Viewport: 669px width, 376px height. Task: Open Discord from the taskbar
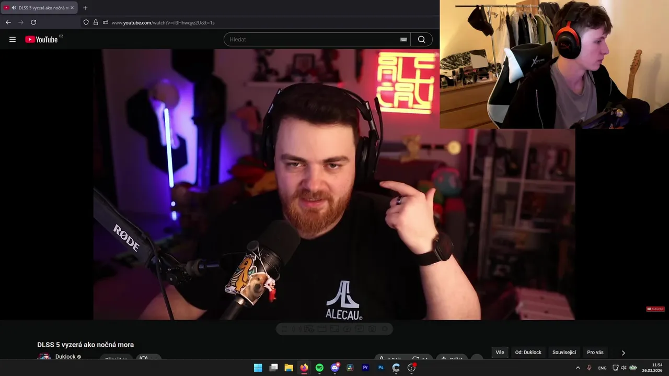pos(335,368)
